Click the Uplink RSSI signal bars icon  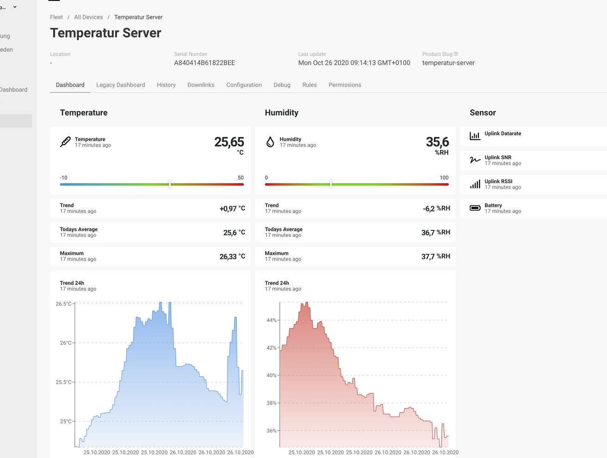coord(475,184)
